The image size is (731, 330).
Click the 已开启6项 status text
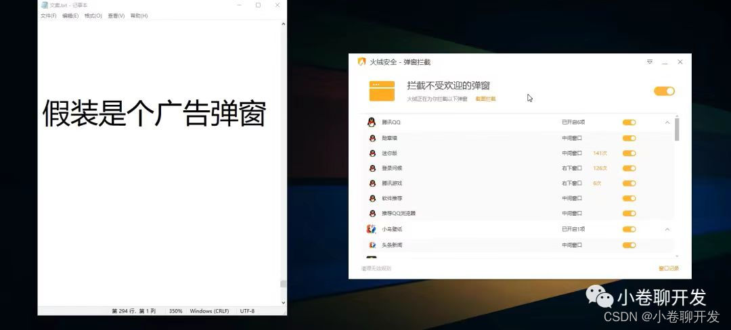(573, 122)
